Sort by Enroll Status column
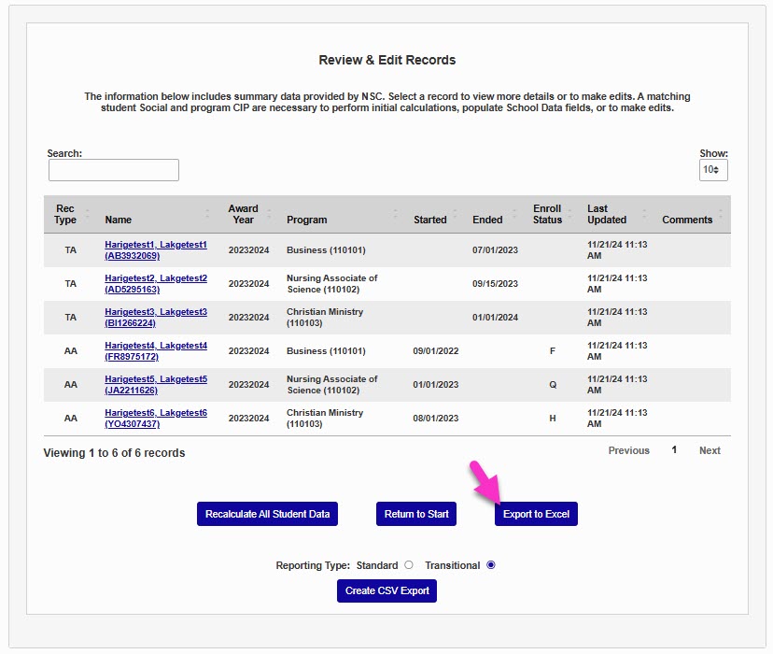 tap(547, 214)
